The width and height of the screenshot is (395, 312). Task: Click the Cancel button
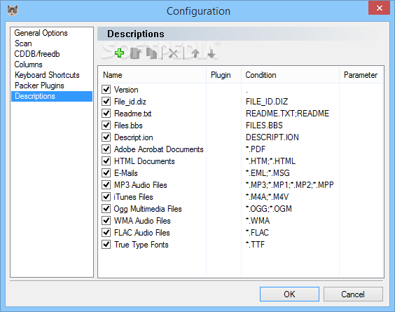353,294
